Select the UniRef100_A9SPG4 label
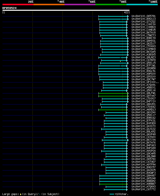The width and height of the screenshot is (160, 196). [143, 151]
